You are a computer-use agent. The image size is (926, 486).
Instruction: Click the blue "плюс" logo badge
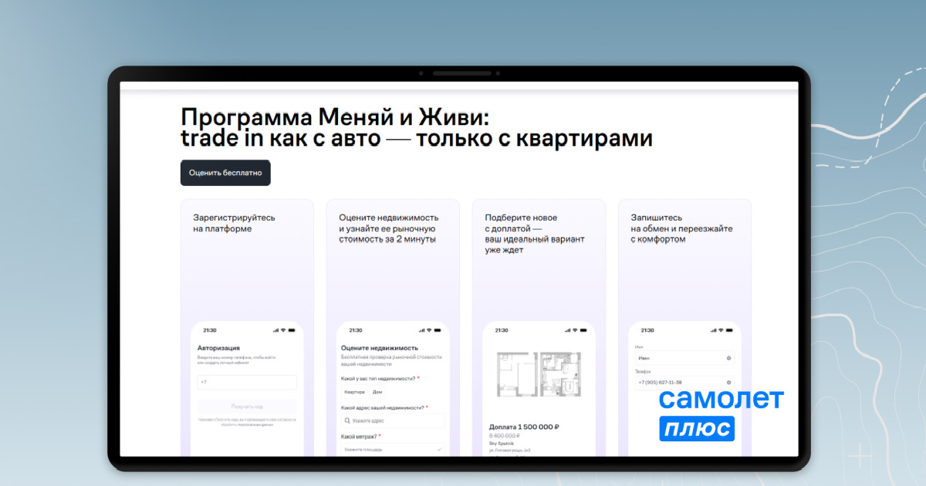tap(697, 429)
